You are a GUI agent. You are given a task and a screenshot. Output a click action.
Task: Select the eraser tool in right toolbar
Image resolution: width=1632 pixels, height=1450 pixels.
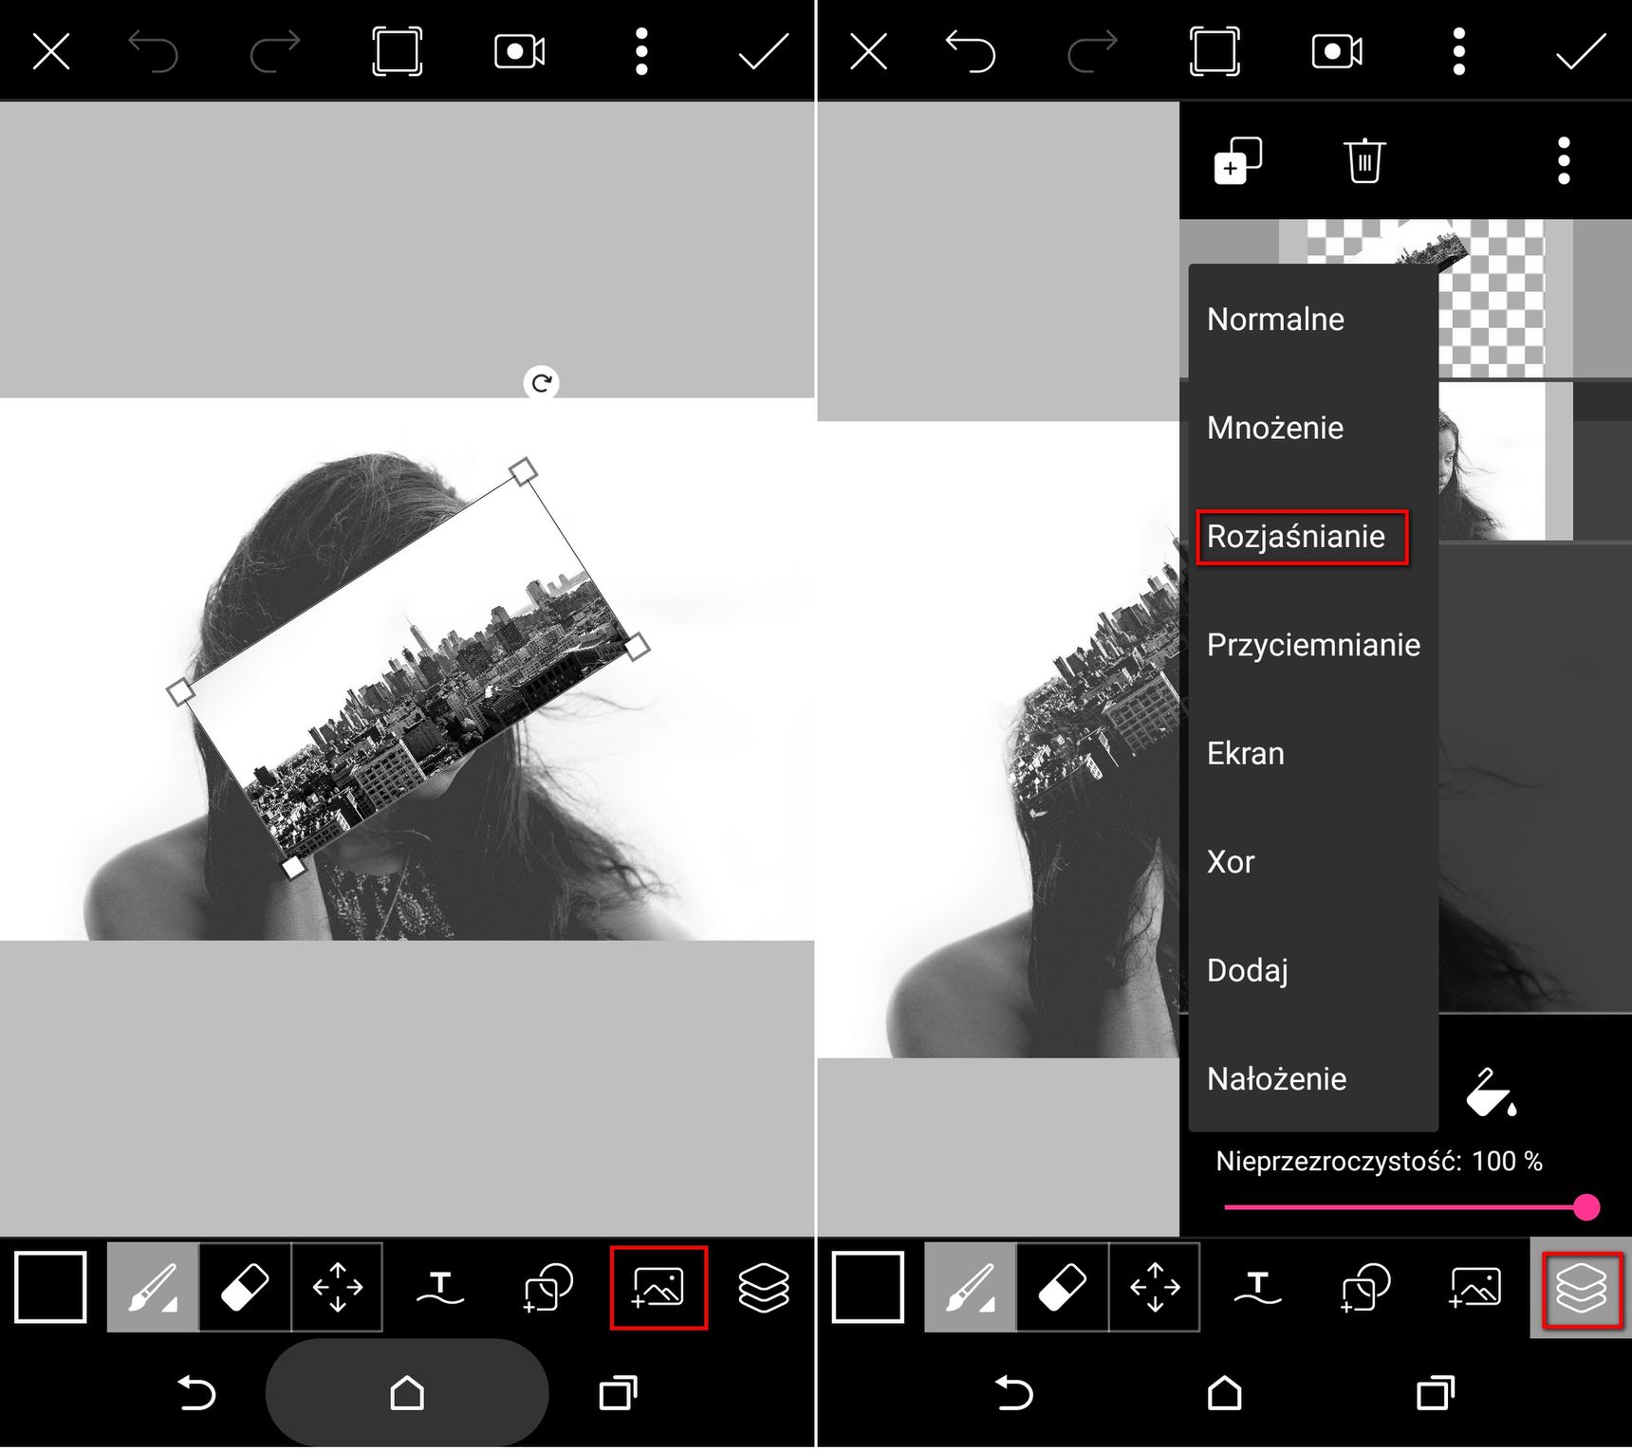tap(1063, 1288)
